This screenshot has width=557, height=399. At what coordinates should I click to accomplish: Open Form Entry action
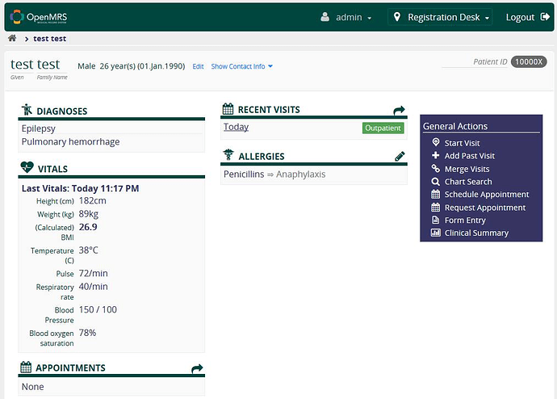pos(465,220)
